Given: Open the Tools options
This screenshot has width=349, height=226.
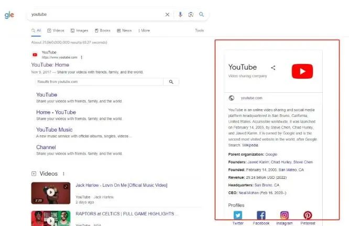Looking at the screenshot, I should (x=199, y=30).
